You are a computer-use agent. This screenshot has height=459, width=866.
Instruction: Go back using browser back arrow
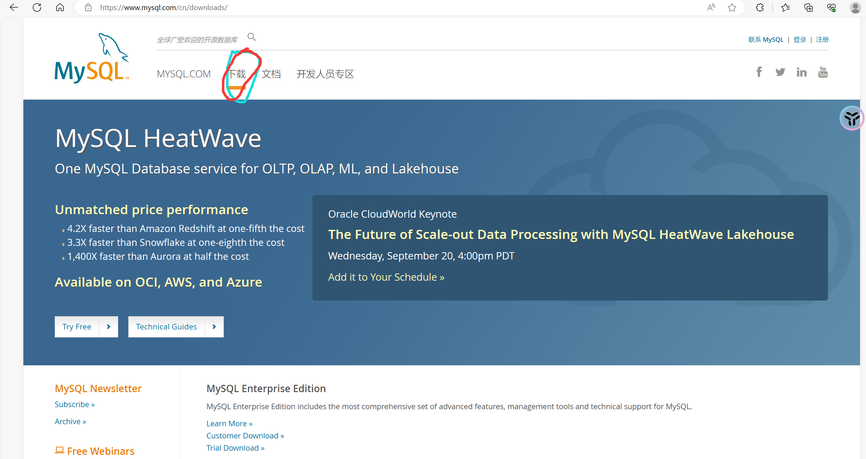click(x=14, y=7)
